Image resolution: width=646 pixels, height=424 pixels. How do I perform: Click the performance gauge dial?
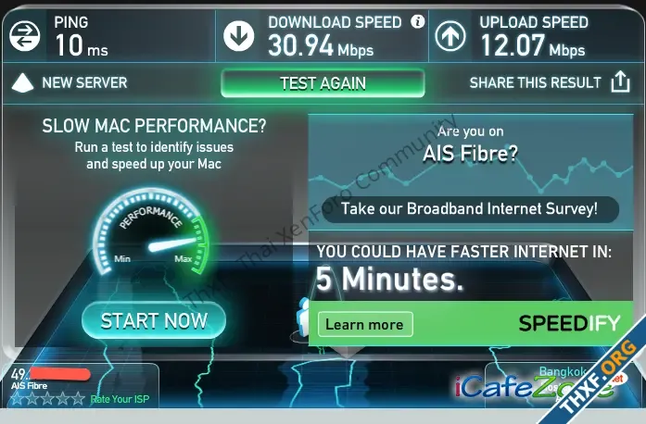click(150, 231)
